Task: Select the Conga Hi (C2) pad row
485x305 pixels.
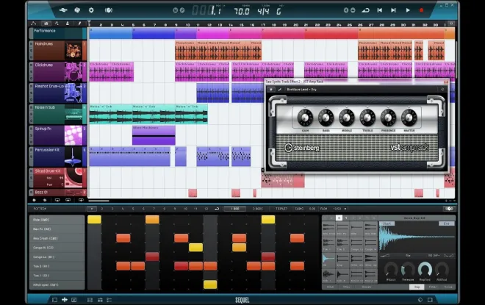Action: [57, 248]
